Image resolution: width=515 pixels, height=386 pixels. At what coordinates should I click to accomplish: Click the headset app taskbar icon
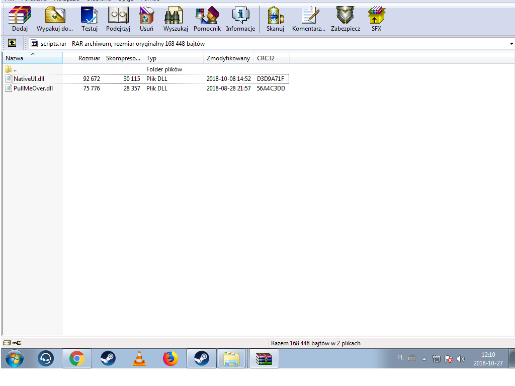click(x=46, y=358)
